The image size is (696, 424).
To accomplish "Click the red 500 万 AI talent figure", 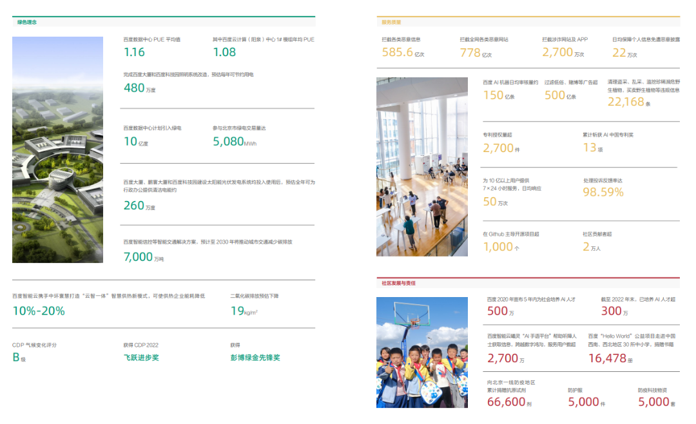I will point(500,311).
